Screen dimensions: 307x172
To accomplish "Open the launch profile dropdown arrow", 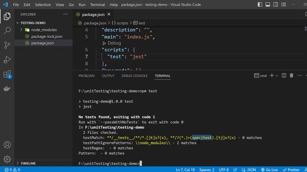I will (277, 75).
